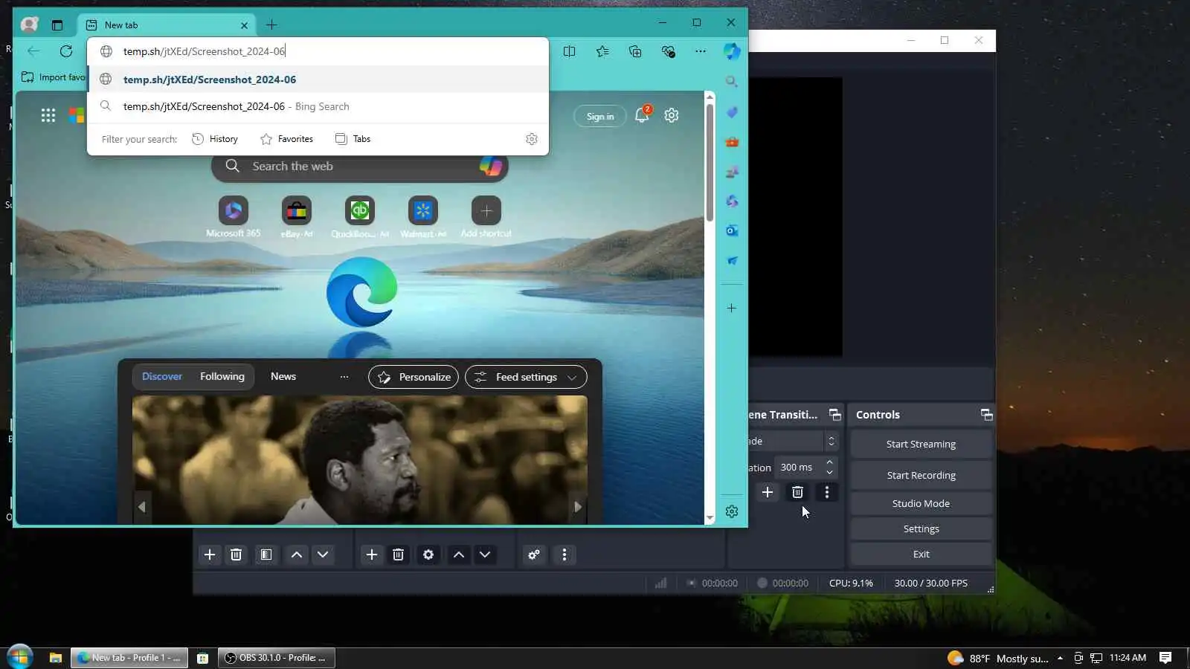Click the Search the web box

360,167
